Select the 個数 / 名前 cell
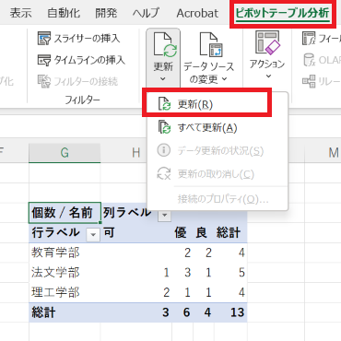Screen dimensions: 341x341 tap(65, 213)
